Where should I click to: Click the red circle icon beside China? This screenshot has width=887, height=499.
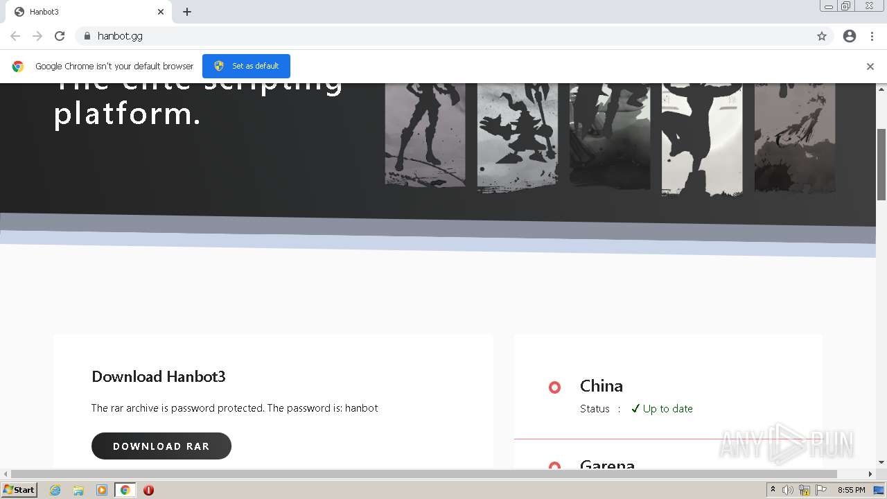point(554,387)
